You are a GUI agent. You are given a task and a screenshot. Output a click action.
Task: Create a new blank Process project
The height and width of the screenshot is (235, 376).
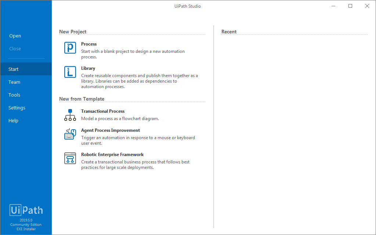(x=89, y=44)
